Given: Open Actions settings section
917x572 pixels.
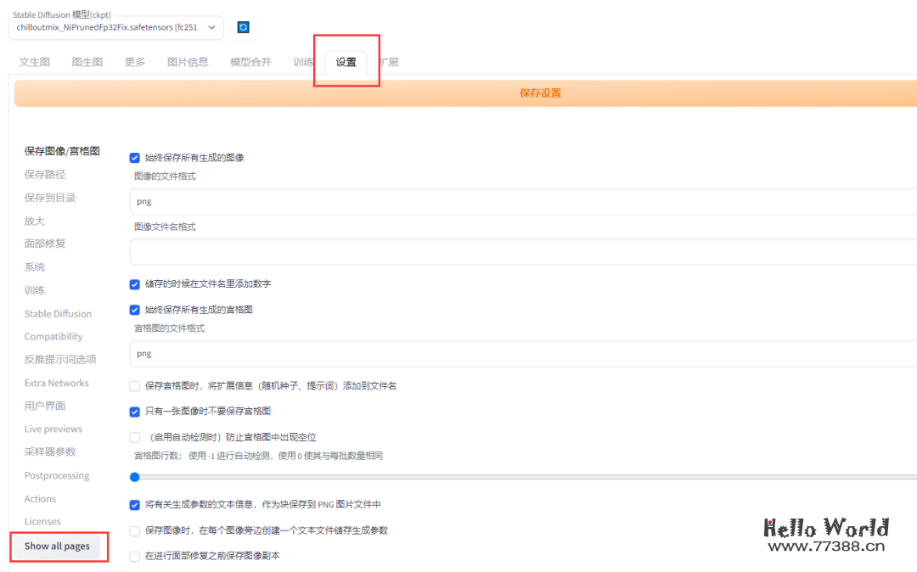Looking at the screenshot, I should click(41, 498).
